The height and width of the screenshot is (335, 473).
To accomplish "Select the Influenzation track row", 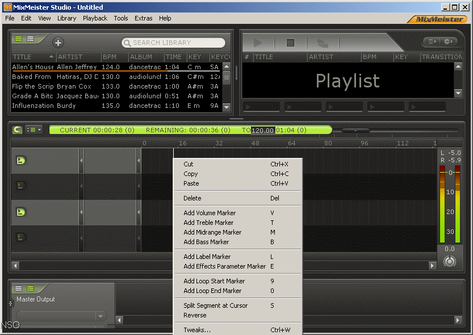I will (116, 106).
